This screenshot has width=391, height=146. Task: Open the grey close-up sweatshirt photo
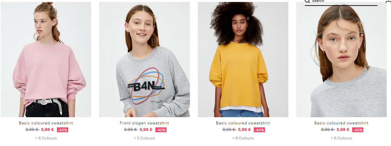coord(341,60)
